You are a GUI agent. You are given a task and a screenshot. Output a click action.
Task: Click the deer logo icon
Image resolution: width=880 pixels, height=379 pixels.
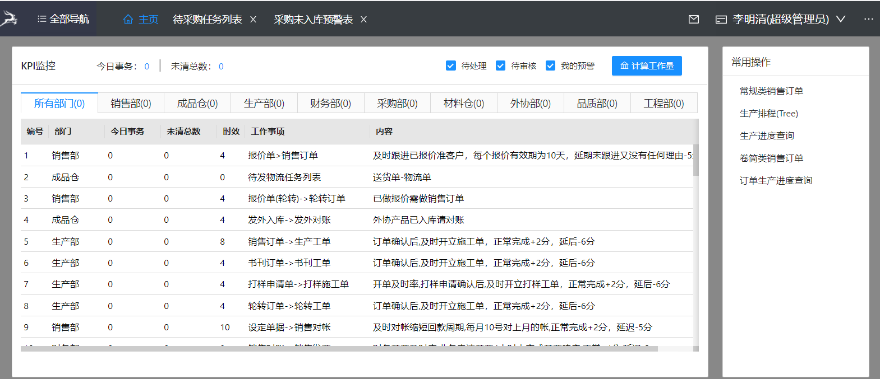[9, 18]
